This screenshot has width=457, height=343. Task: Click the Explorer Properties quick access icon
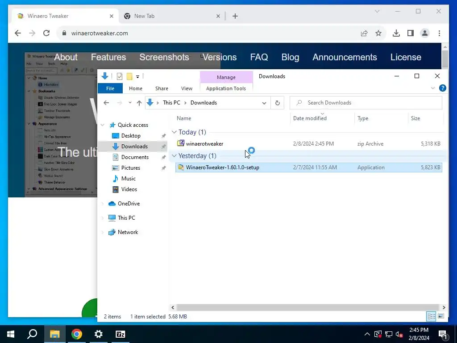pos(120,76)
